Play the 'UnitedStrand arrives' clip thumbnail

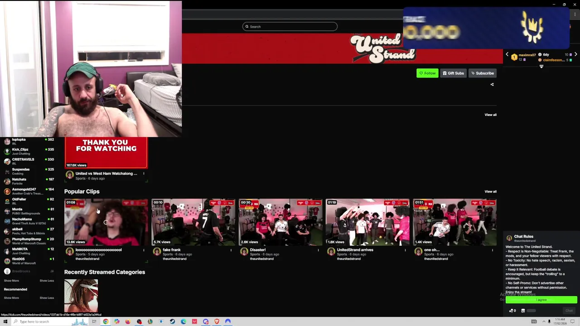click(x=367, y=222)
